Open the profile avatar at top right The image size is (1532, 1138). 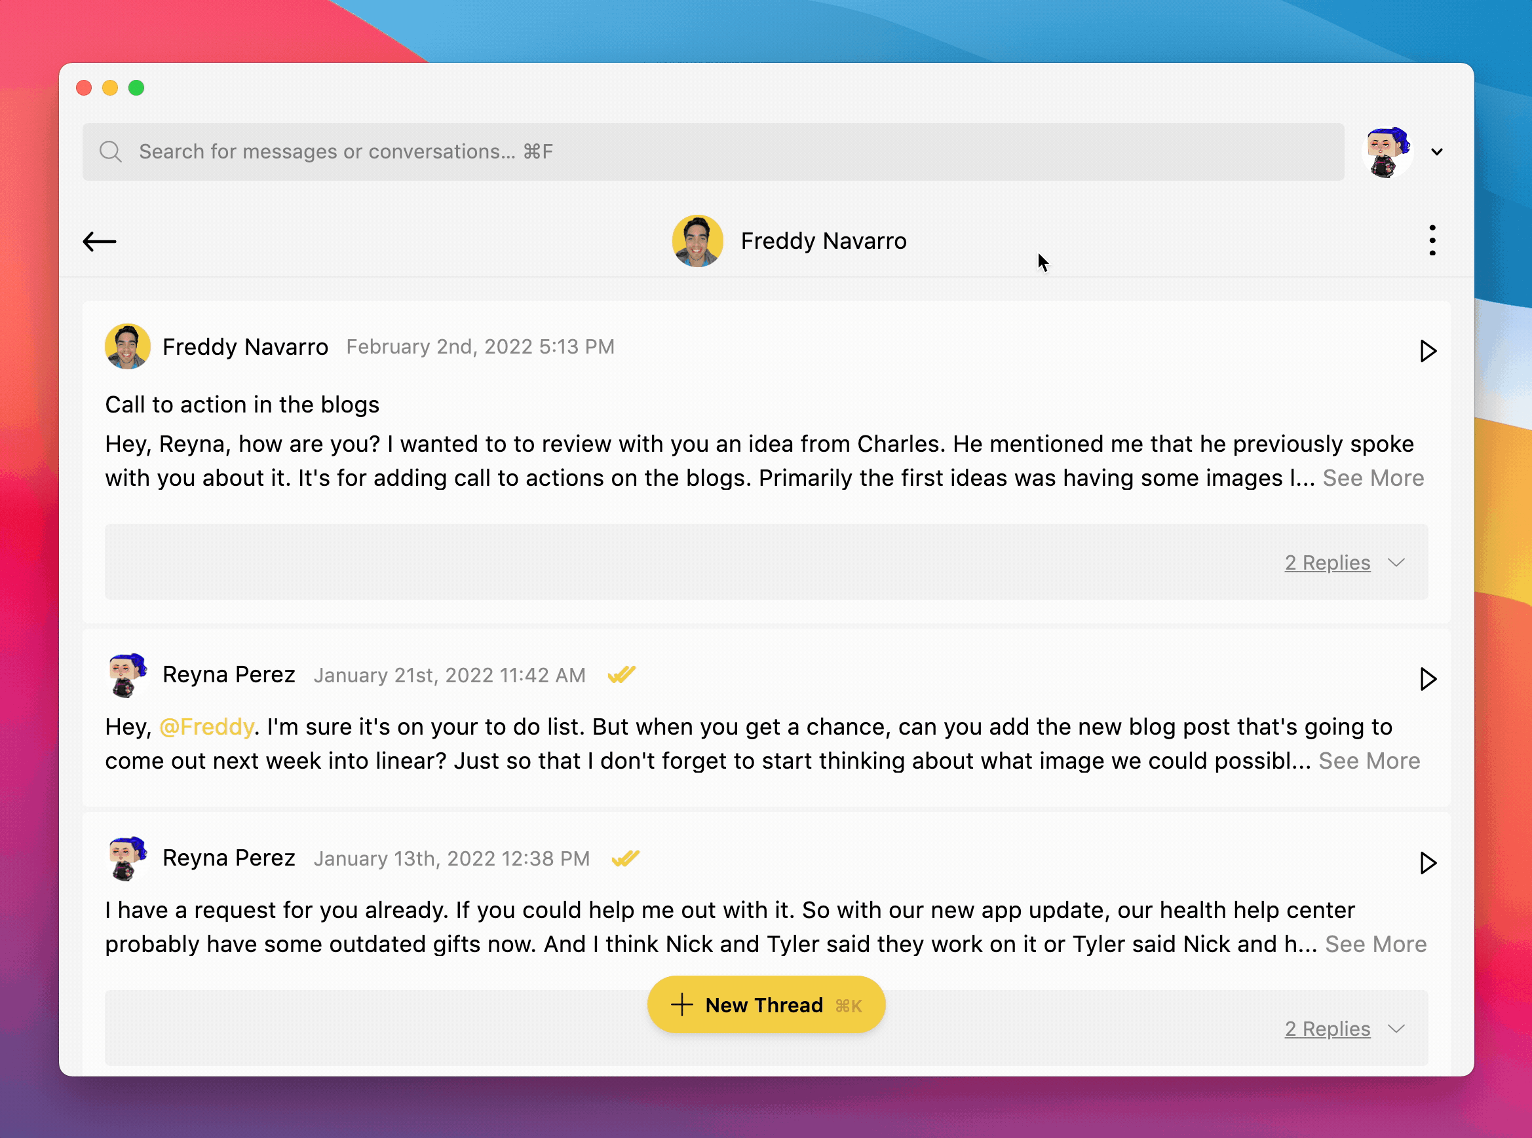coord(1387,151)
